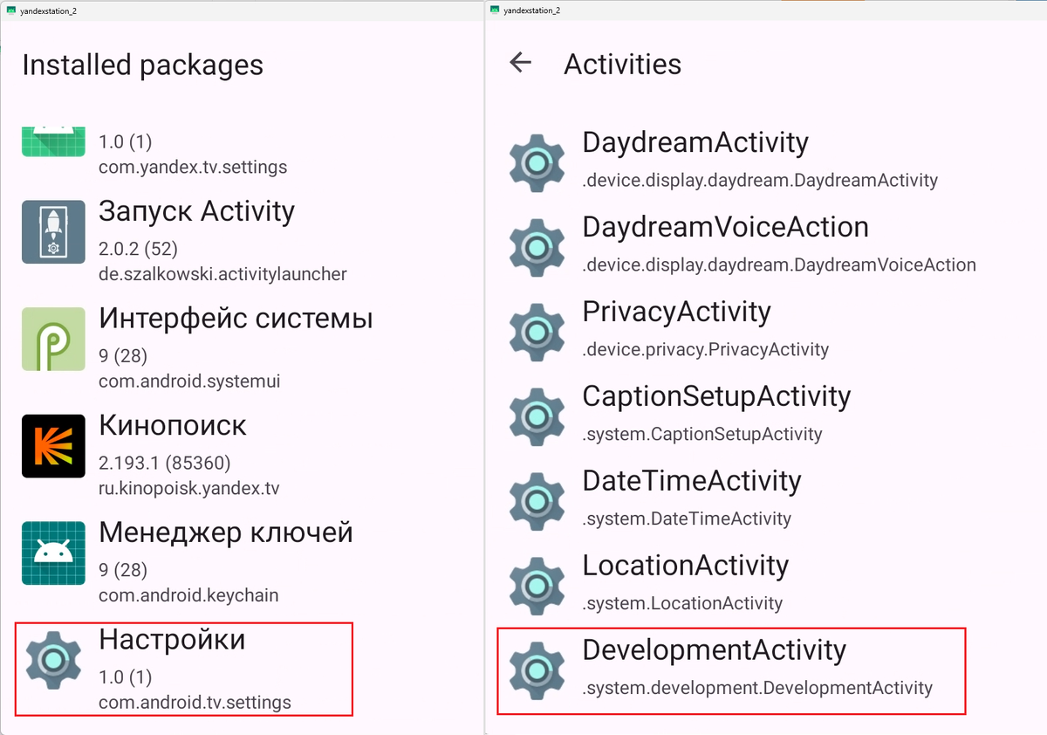Click com.android.tv.settings package name
The height and width of the screenshot is (735, 1047).
pos(195,703)
